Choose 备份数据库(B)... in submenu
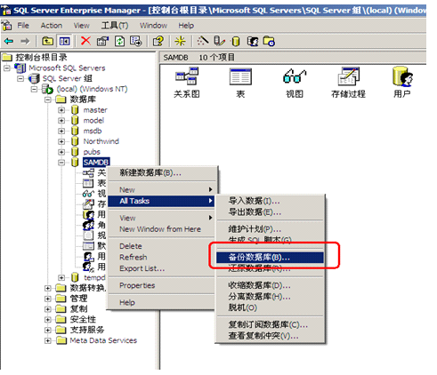The height and width of the screenshot is (375, 437). [x=270, y=258]
